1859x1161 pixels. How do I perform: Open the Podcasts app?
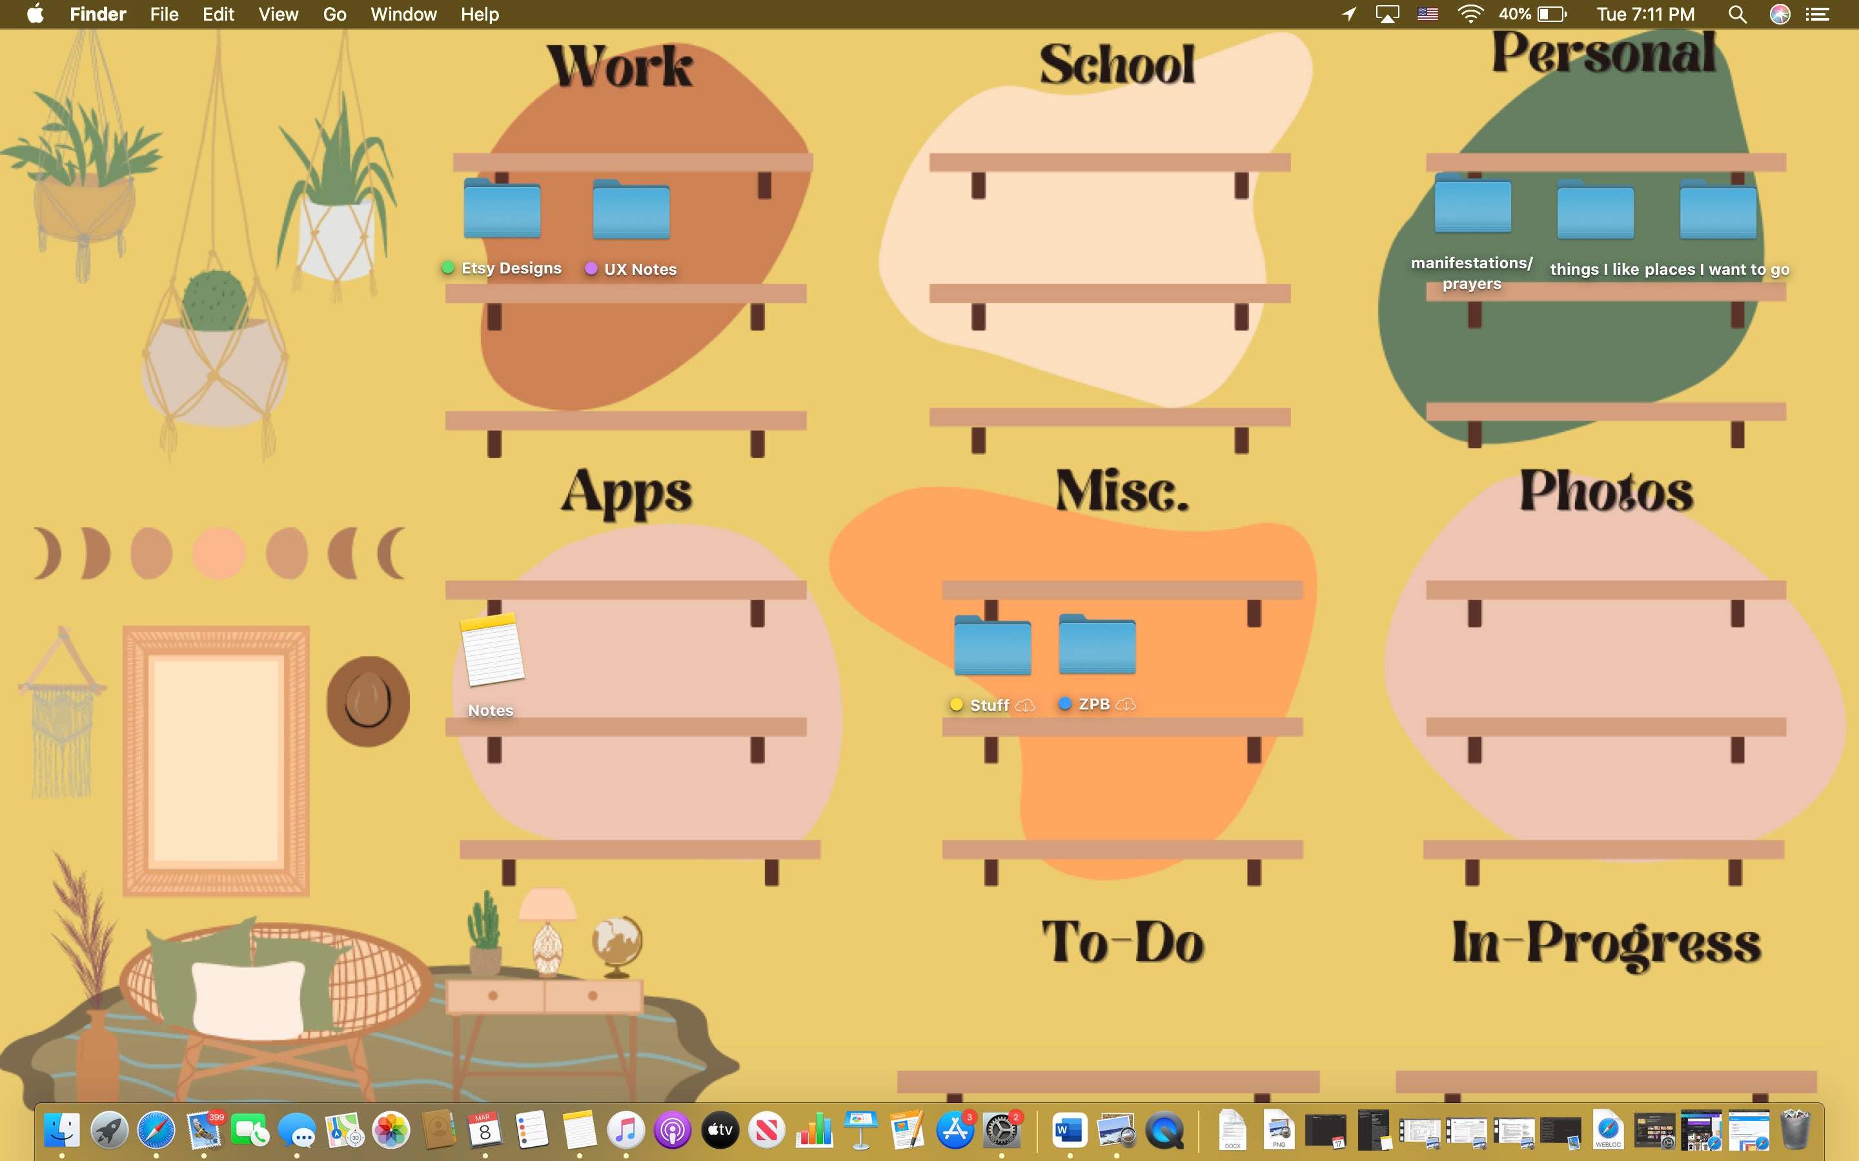673,1130
